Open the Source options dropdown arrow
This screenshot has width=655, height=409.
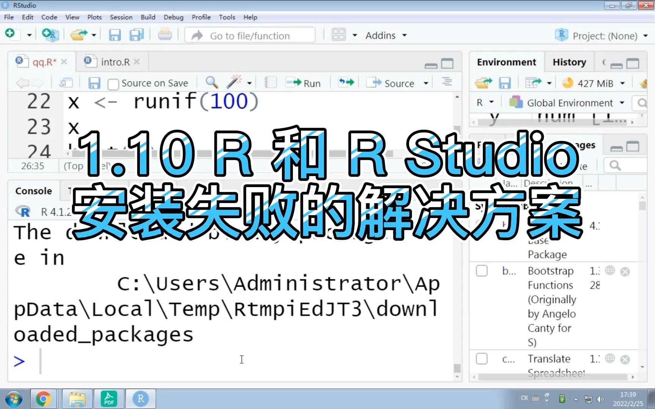click(x=426, y=83)
